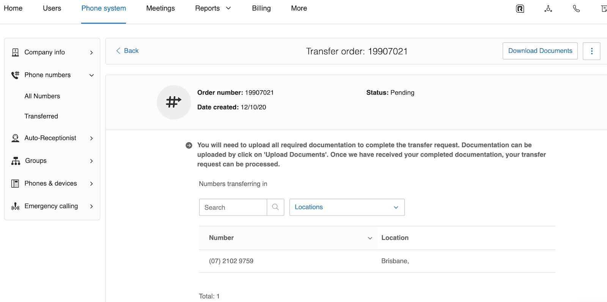Image resolution: width=607 pixels, height=302 pixels.
Task: Open the Locations dropdown
Action: click(347, 207)
